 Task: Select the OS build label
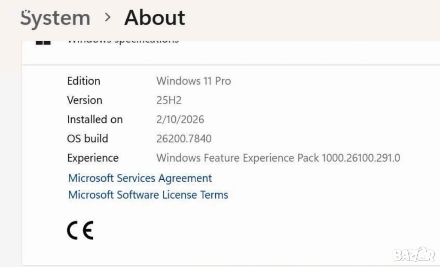(x=87, y=139)
